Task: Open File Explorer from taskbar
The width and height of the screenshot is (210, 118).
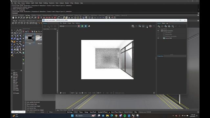Action: pyautogui.click(x=107, y=116)
